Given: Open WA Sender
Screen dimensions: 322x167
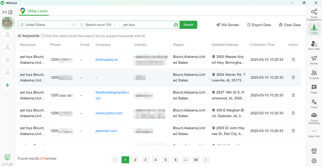Looking at the screenshot, I should tap(228, 25).
